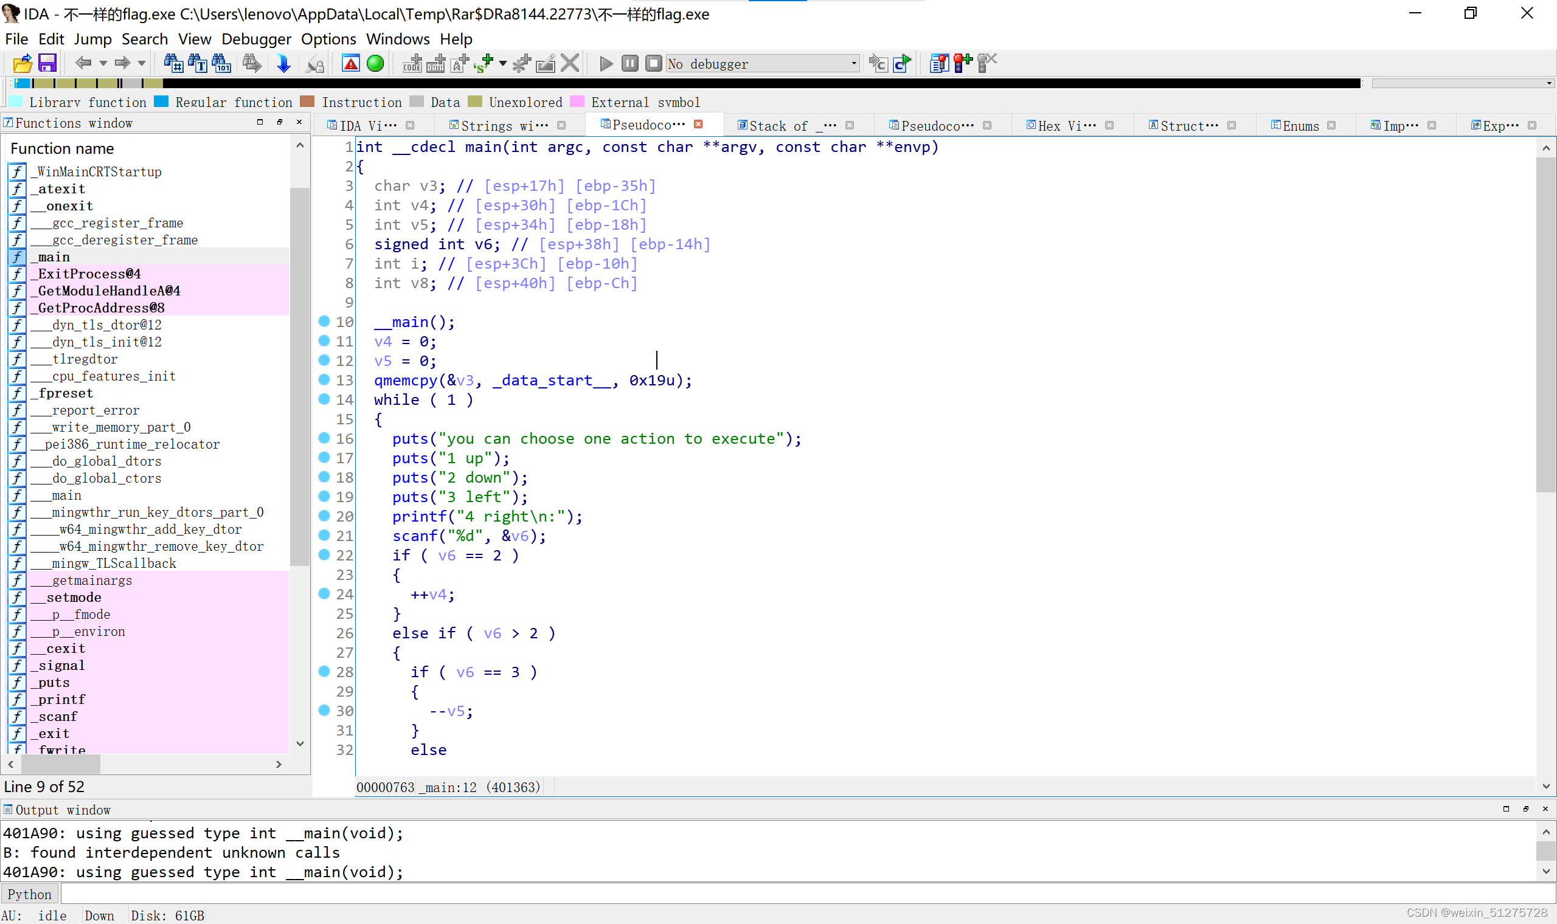
Task: Toggle breakpoint dot at line 24
Action: (324, 593)
